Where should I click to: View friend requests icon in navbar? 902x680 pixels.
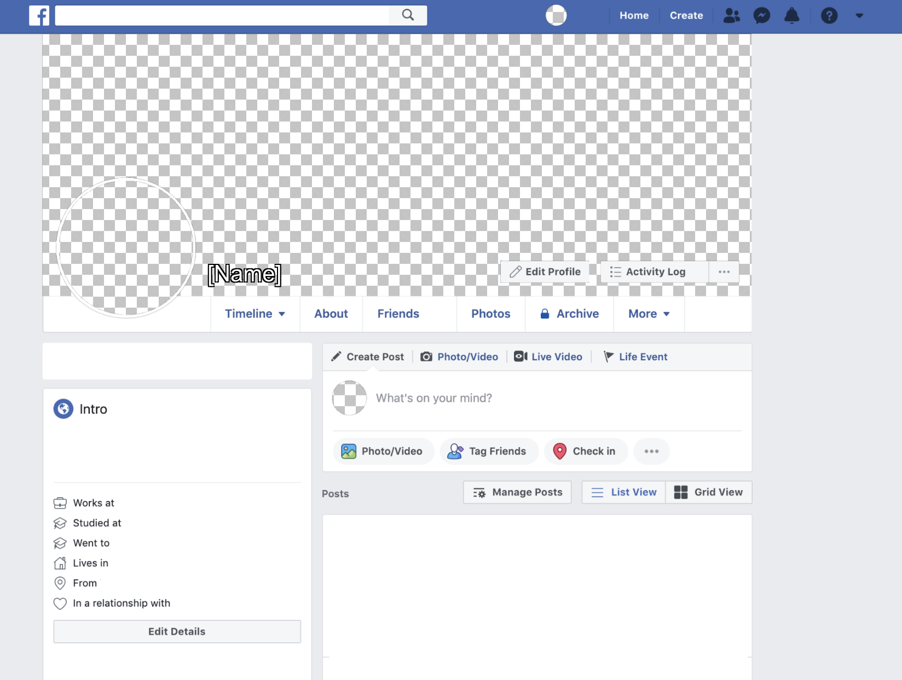click(732, 15)
